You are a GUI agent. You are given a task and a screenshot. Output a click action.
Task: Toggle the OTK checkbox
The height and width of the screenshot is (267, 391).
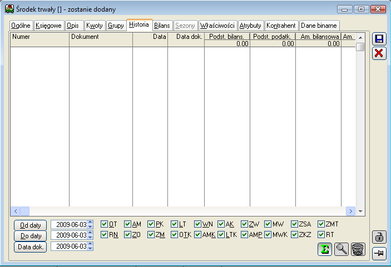[174, 235]
